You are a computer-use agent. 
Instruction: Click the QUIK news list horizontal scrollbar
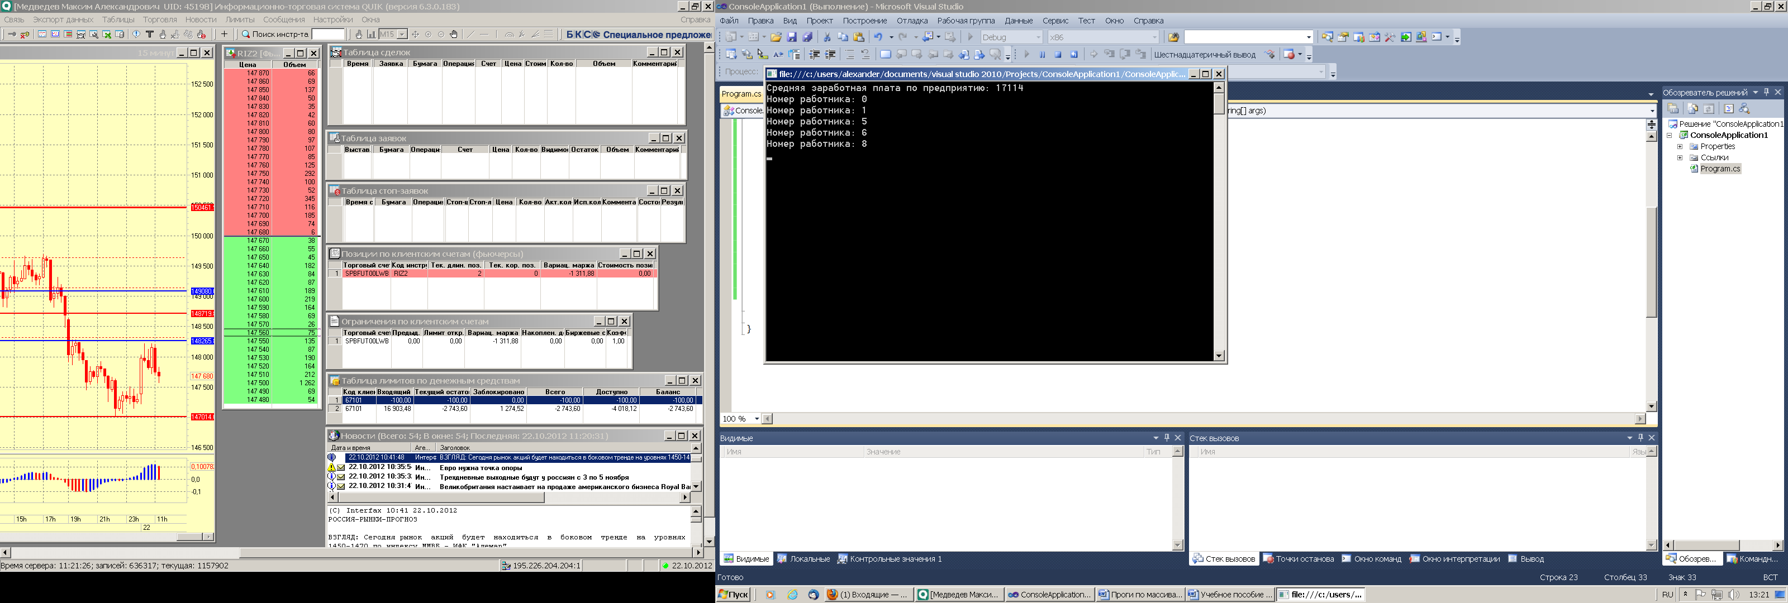(510, 497)
